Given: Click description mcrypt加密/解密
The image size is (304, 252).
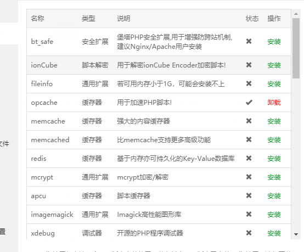Looking at the screenshot, I should 143,177.
